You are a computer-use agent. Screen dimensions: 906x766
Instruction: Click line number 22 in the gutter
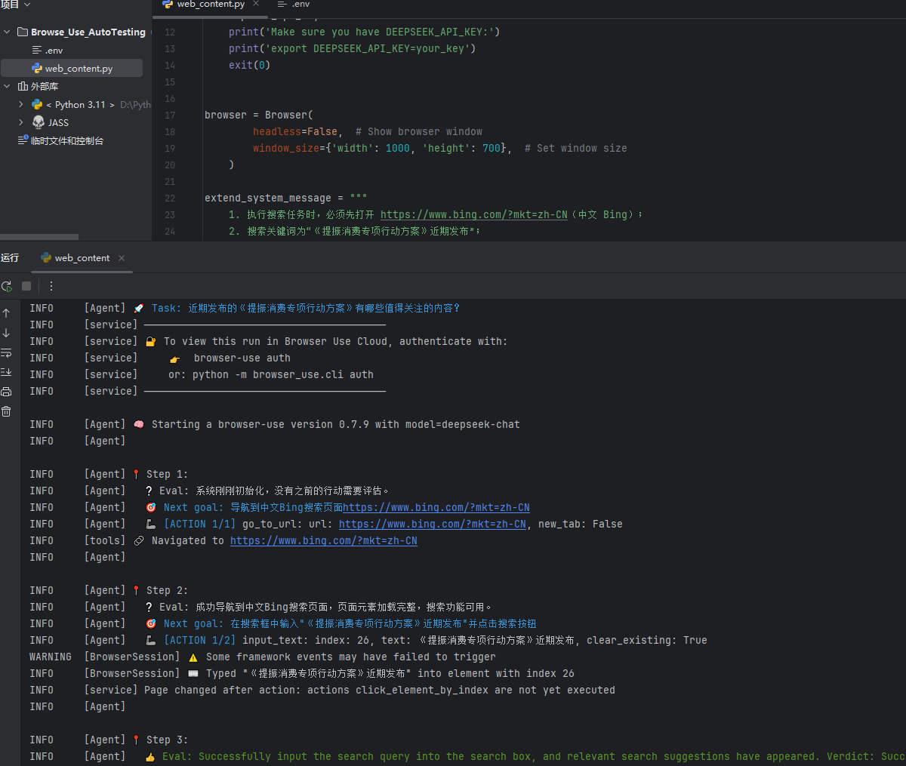170,198
